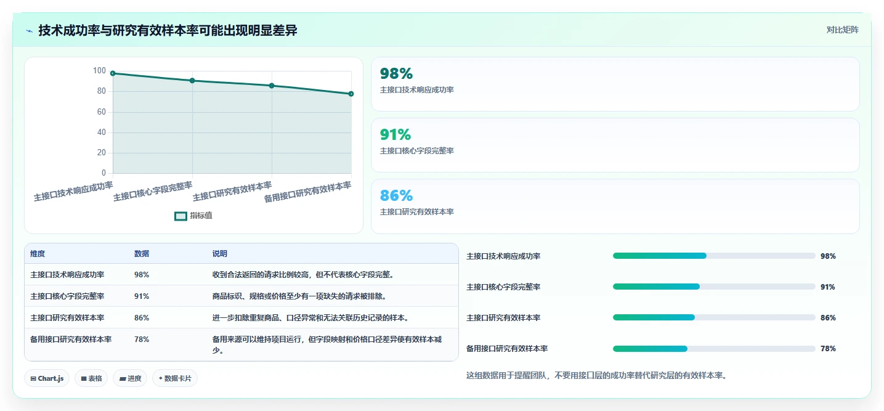Click the 对比矩阵 label in header
Screen dimensions: 884x411
tap(843, 30)
